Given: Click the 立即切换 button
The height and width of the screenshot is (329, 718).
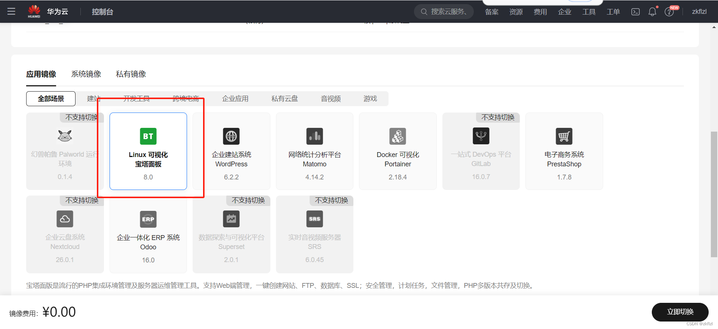Looking at the screenshot, I should pos(680,312).
